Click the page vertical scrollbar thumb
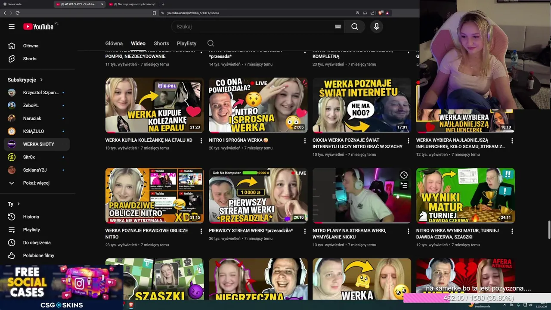Viewport: 551px width, 310px height. (549, 229)
